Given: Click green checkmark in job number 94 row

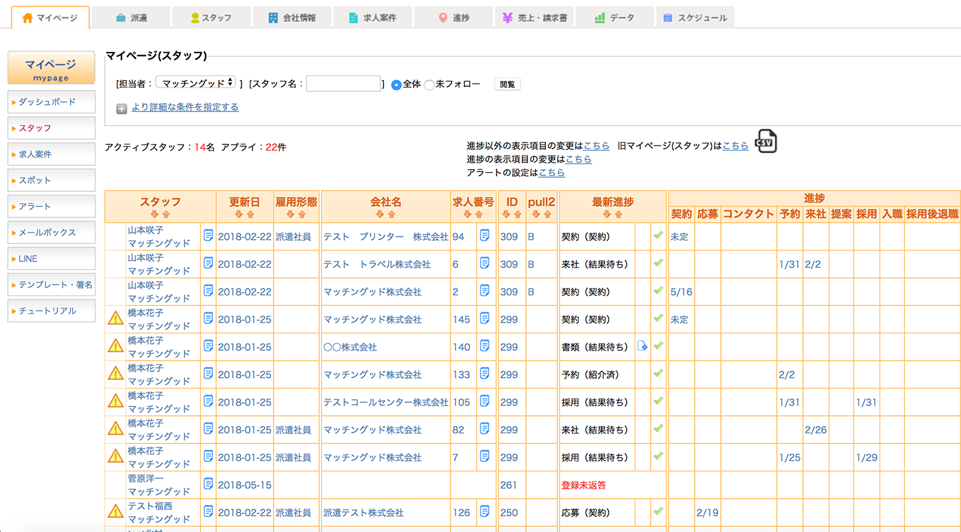Looking at the screenshot, I should [658, 235].
